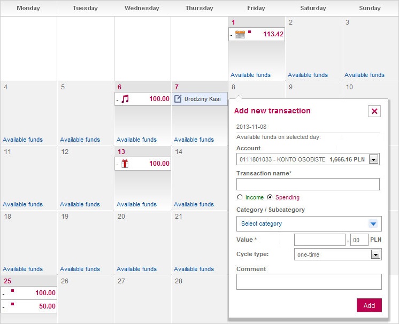Select the Spending radio button
The image size is (399, 324).
click(x=270, y=197)
